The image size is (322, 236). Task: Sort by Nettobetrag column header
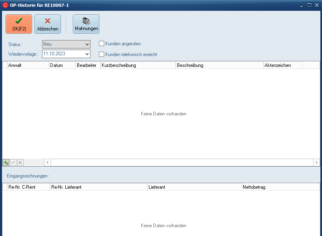(280, 187)
